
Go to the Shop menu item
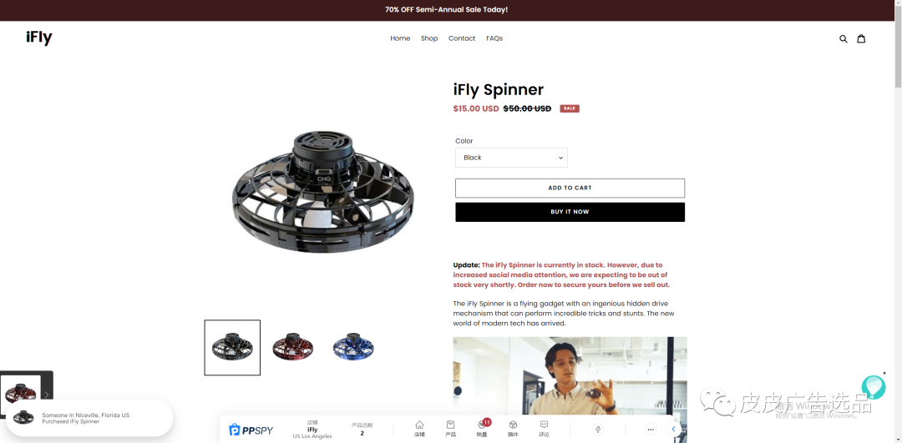click(429, 38)
